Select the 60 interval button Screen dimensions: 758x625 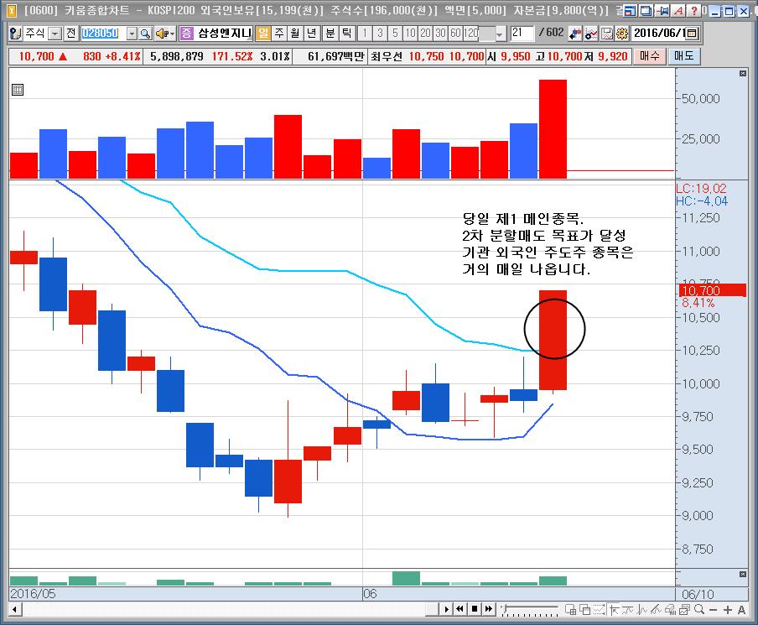tap(455, 34)
